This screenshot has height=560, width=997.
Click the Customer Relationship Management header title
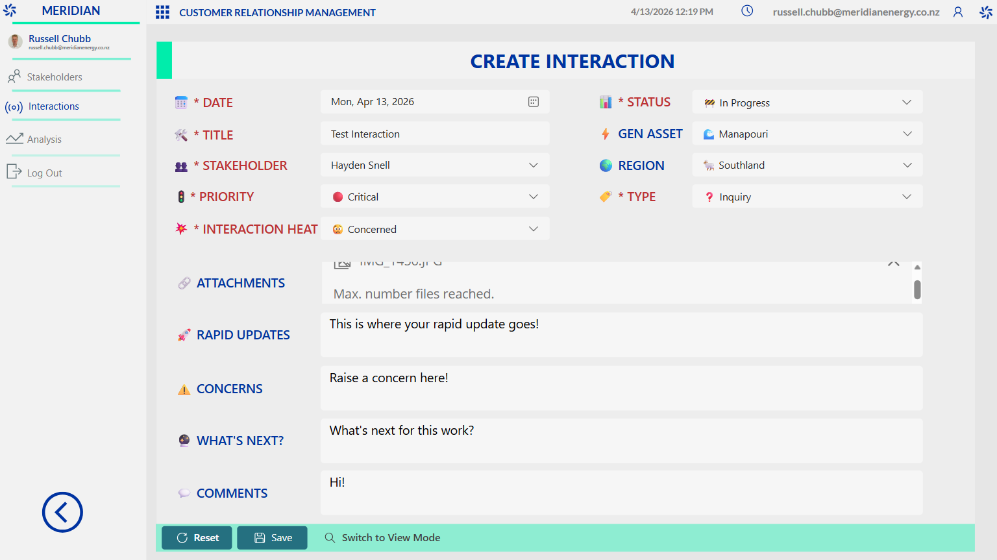click(x=277, y=12)
